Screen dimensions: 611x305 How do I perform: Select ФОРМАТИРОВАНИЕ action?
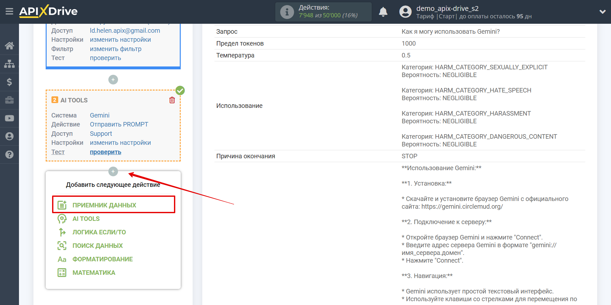coord(103,259)
